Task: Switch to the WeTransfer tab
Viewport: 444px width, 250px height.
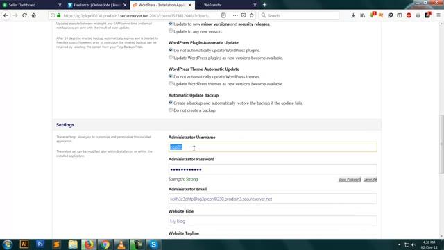Action: (x=227, y=5)
